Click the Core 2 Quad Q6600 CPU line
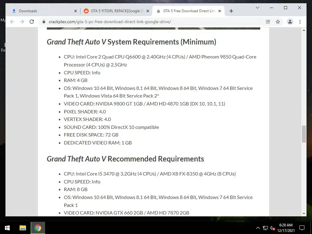The height and width of the screenshot is (234, 312). tap(160, 61)
